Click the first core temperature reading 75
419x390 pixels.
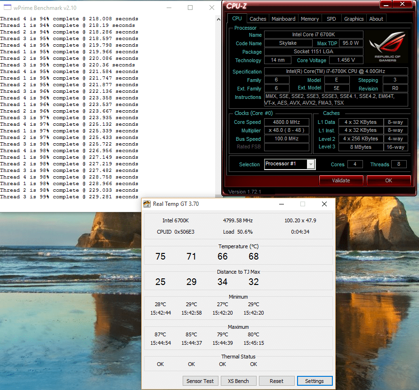coord(161,256)
